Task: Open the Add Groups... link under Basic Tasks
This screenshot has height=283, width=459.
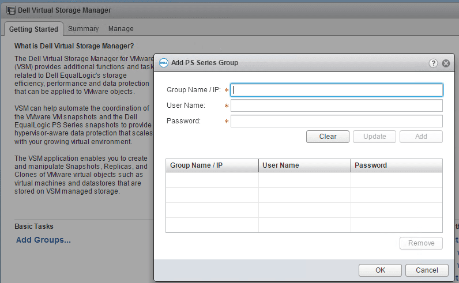Action: [43, 240]
